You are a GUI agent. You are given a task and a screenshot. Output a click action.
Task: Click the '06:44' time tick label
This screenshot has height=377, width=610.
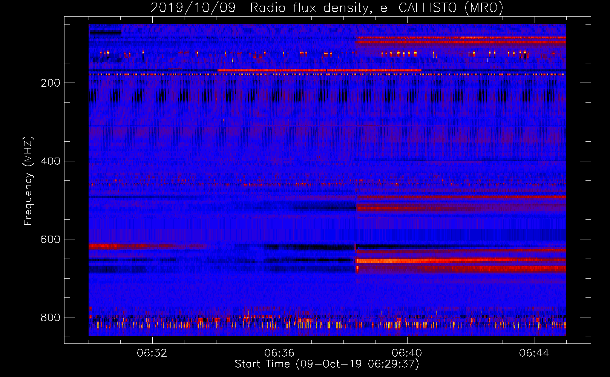(x=534, y=353)
